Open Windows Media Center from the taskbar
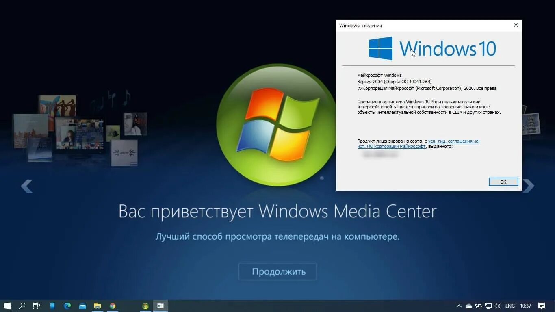The height and width of the screenshot is (312, 555). (160, 305)
